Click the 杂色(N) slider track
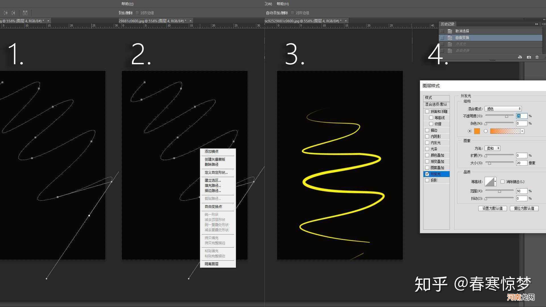 tap(499, 123)
